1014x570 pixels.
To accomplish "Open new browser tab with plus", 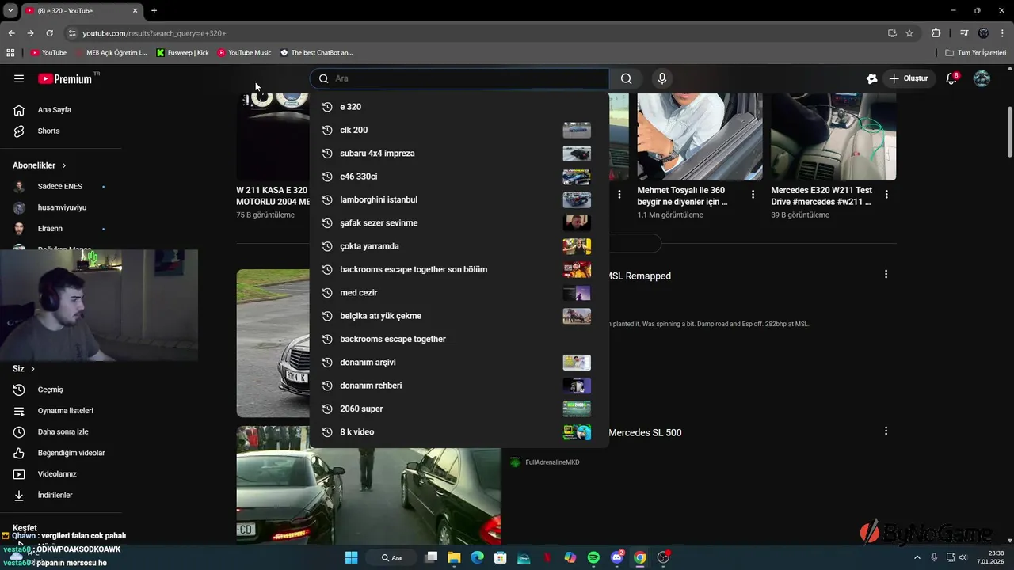I will [x=154, y=10].
